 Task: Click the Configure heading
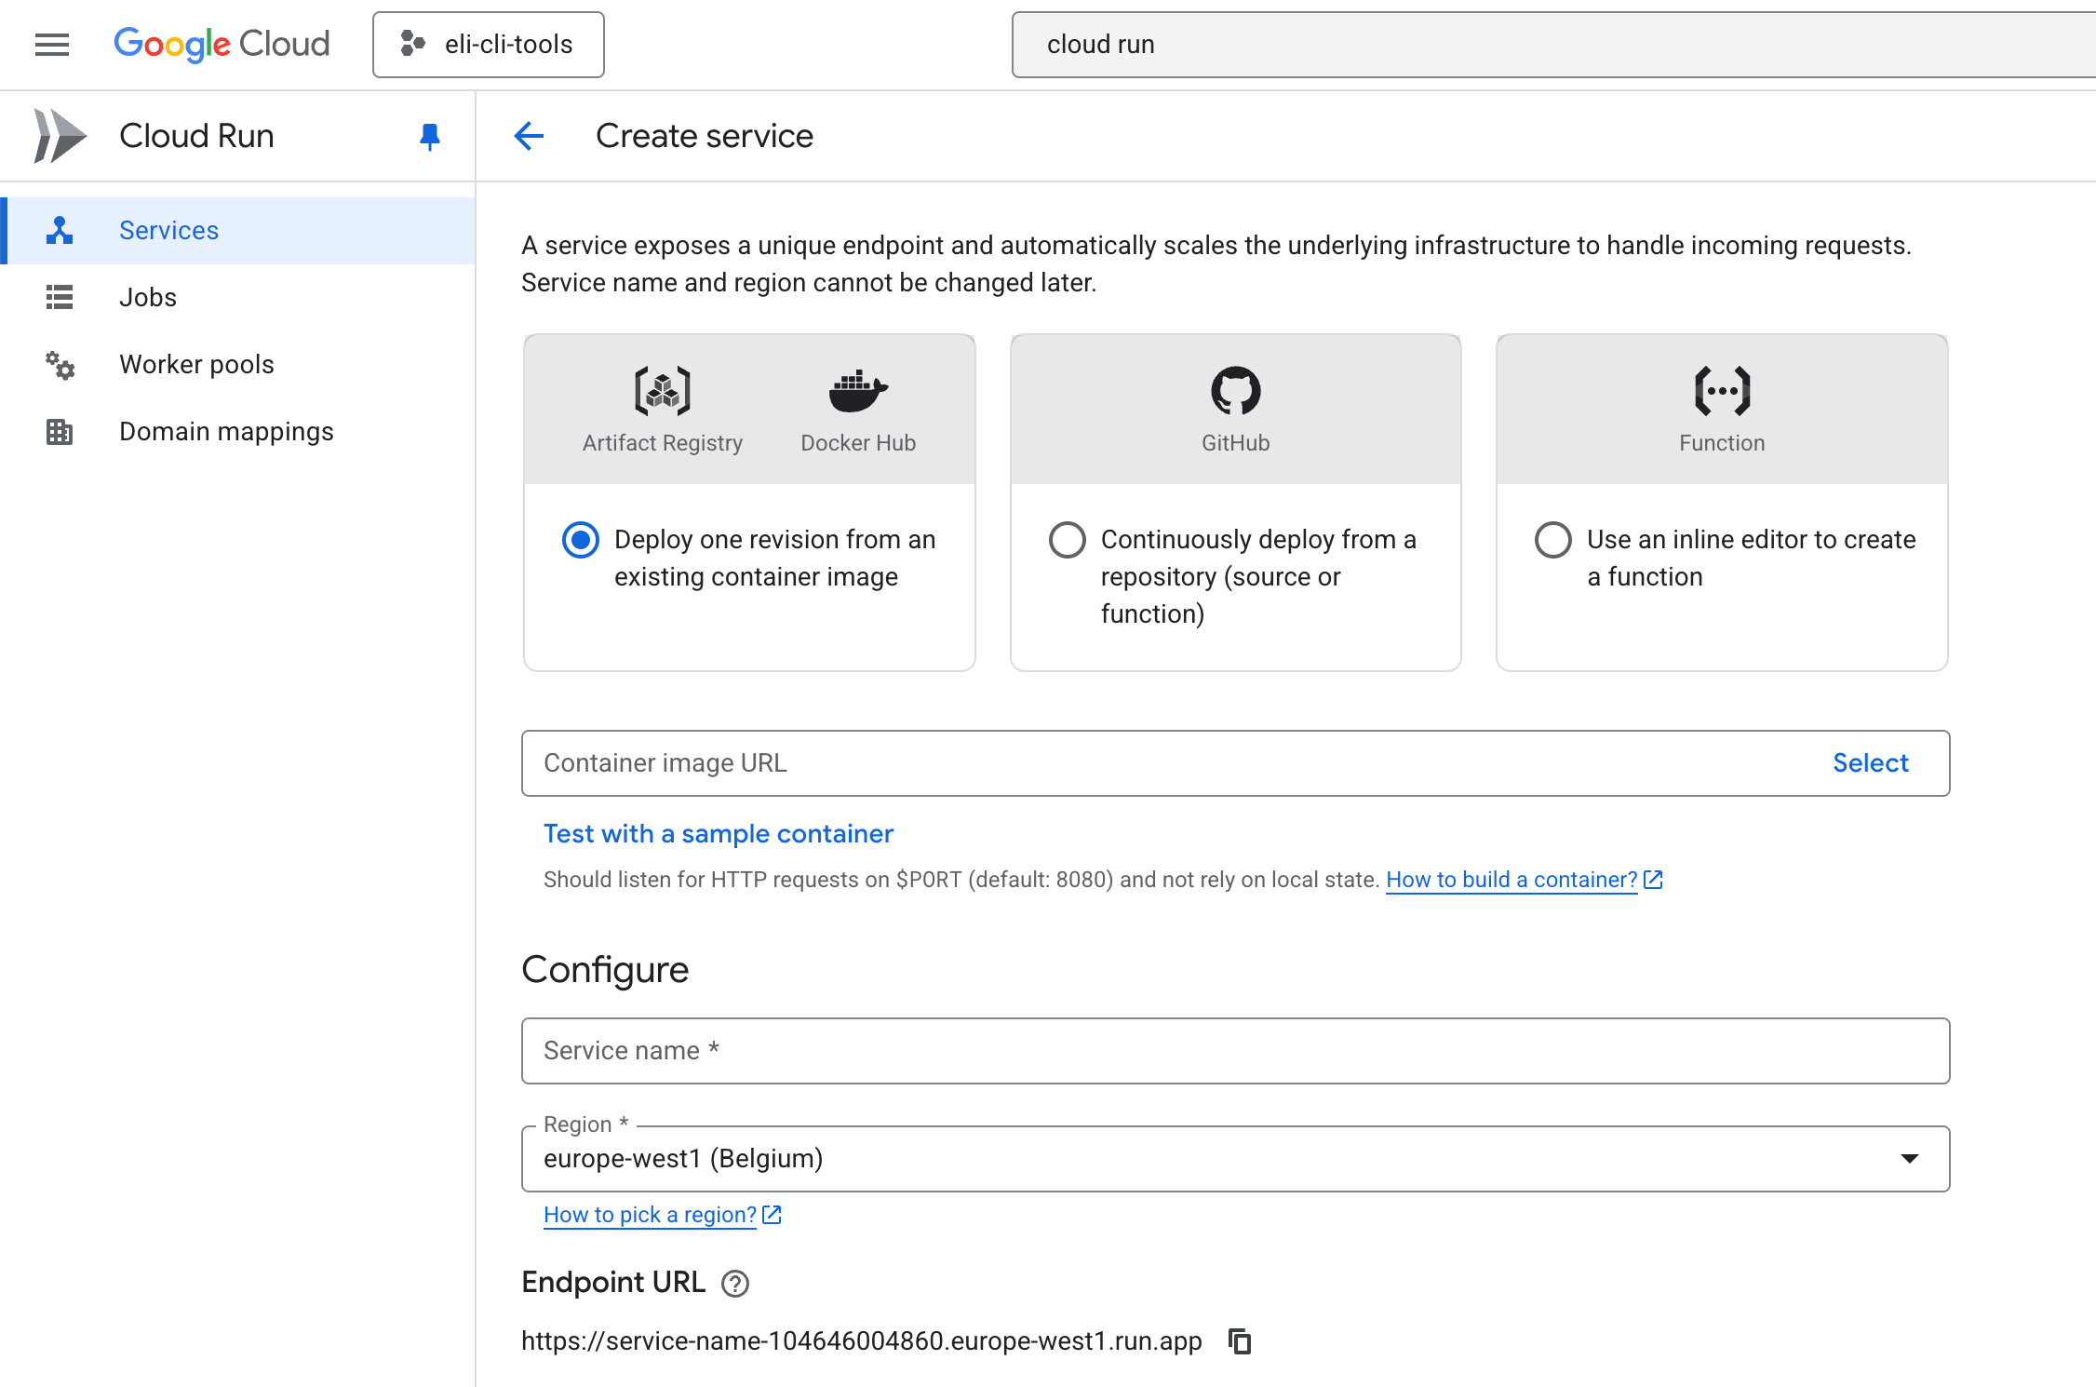605,970
